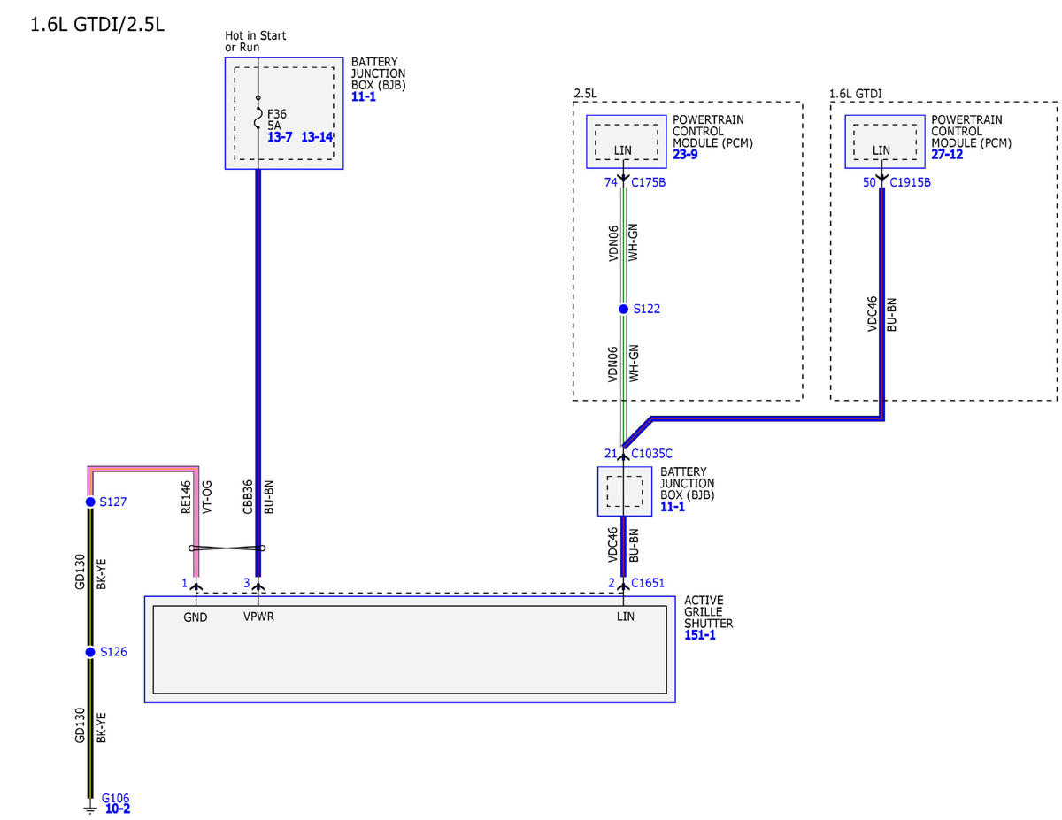Select connector label C1915B
Image resolution: width=1062 pixels, height=820 pixels.
tap(910, 182)
